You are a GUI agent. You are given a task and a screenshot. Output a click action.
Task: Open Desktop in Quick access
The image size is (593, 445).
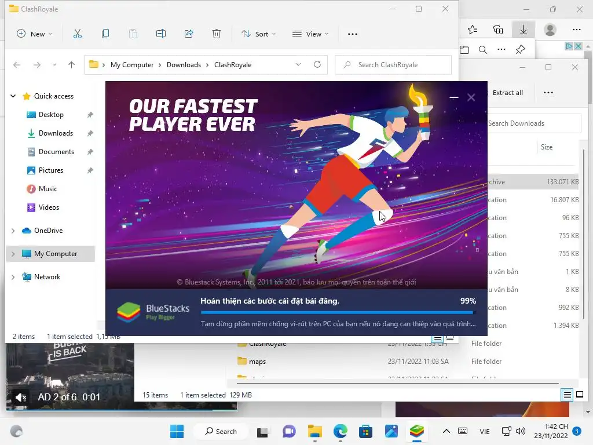coord(51,115)
